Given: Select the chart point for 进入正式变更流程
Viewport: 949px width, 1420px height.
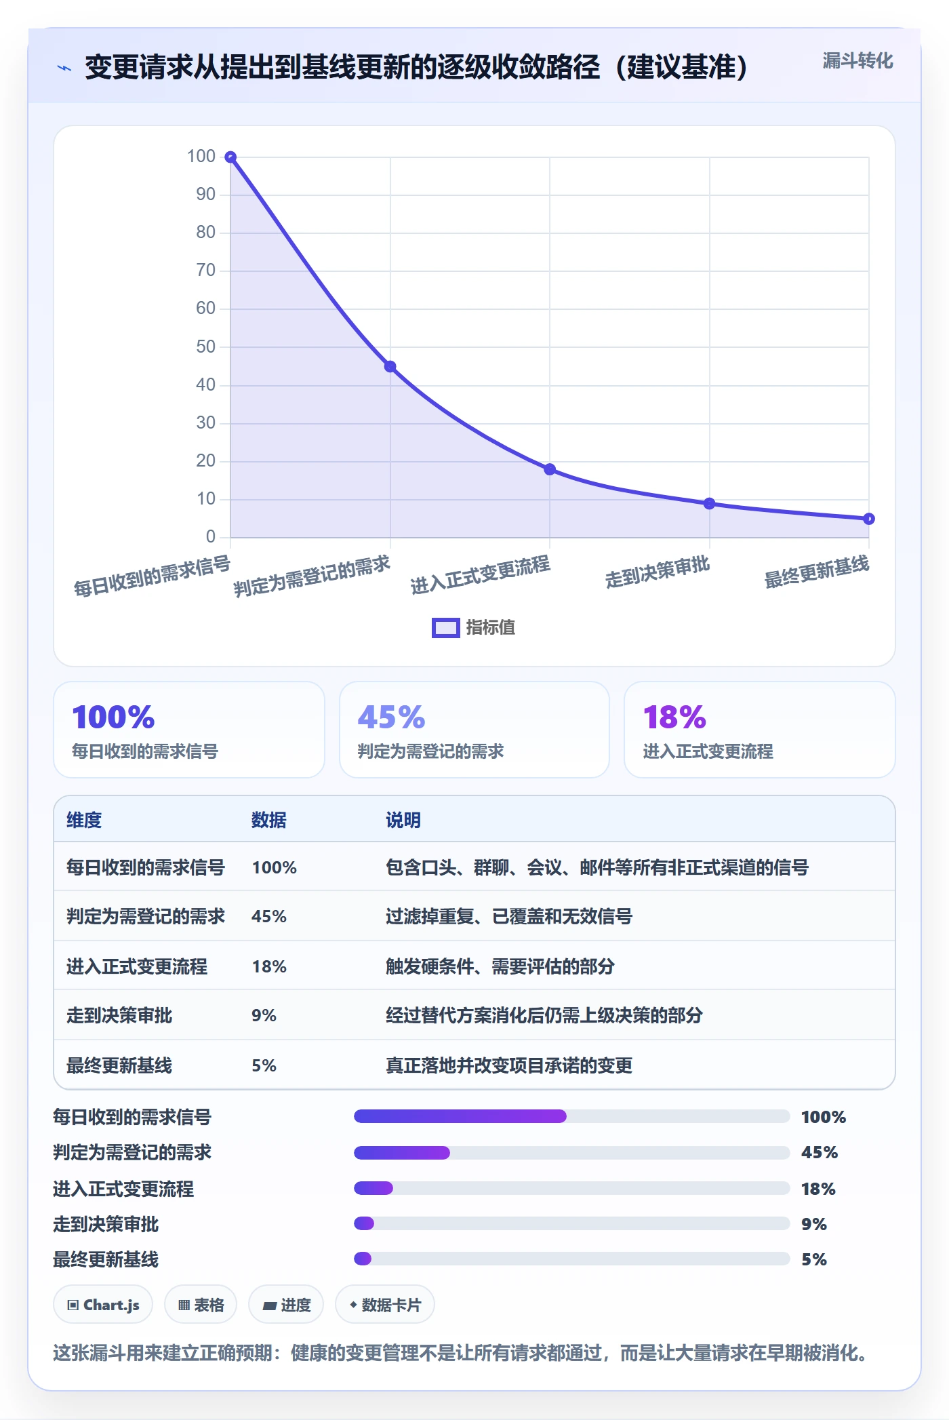Looking at the screenshot, I should tap(550, 469).
